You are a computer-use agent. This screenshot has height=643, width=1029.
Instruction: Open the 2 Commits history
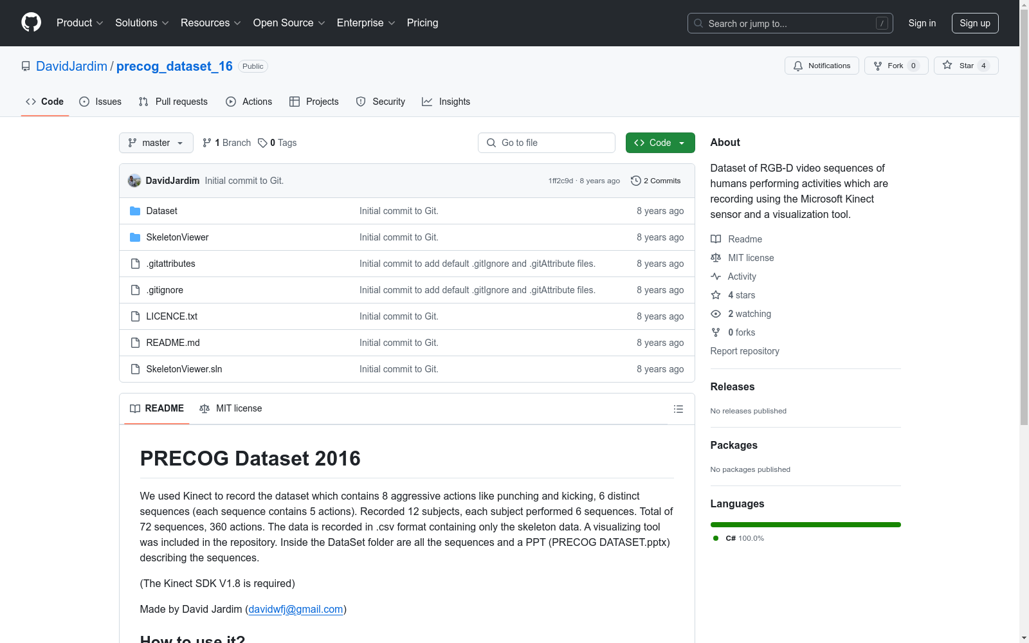pyautogui.click(x=655, y=181)
